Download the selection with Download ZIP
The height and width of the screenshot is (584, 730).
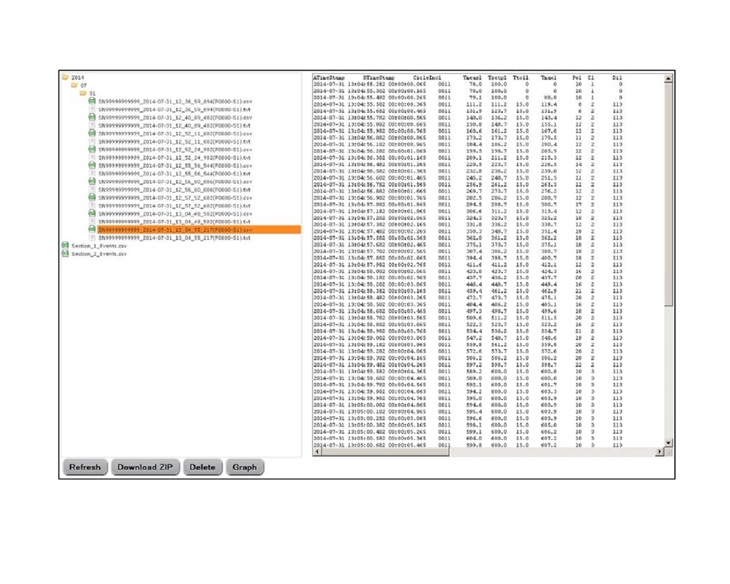click(x=145, y=467)
